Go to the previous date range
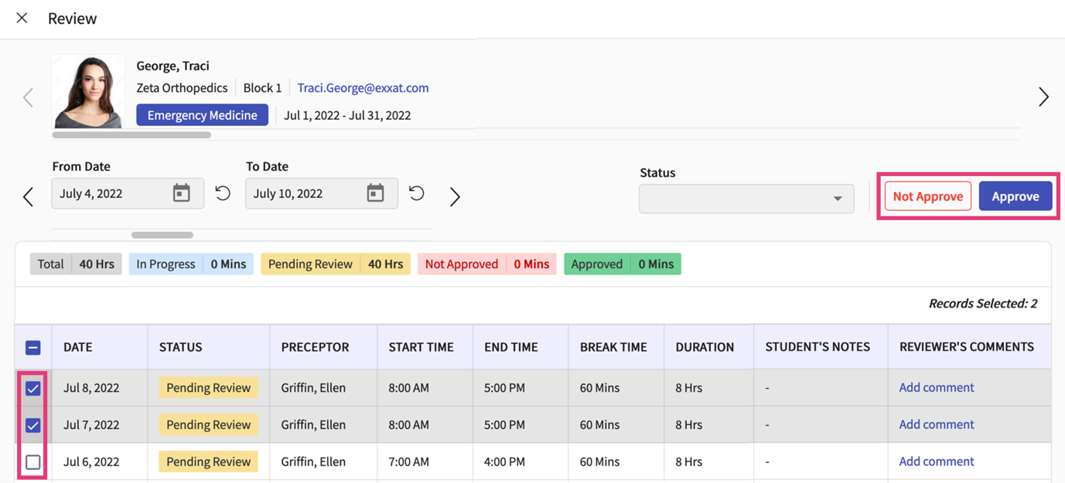 (28, 196)
